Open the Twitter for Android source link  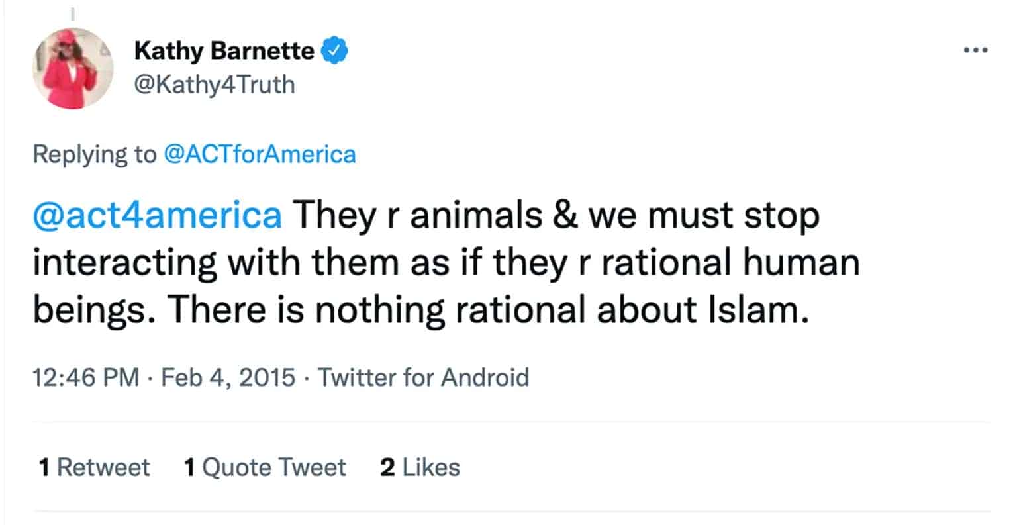423,377
